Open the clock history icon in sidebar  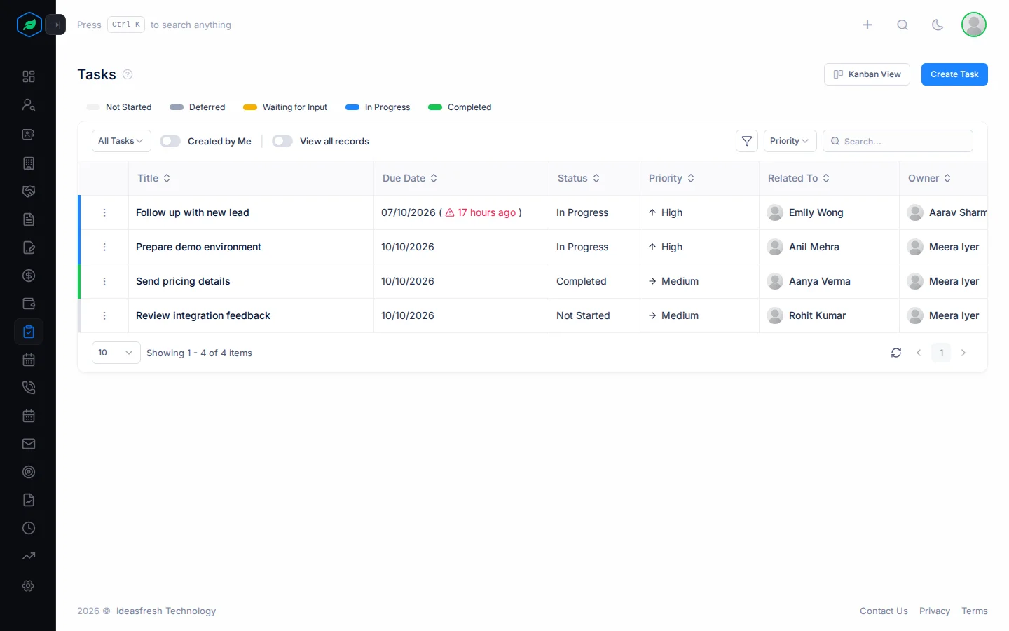pyautogui.click(x=29, y=528)
